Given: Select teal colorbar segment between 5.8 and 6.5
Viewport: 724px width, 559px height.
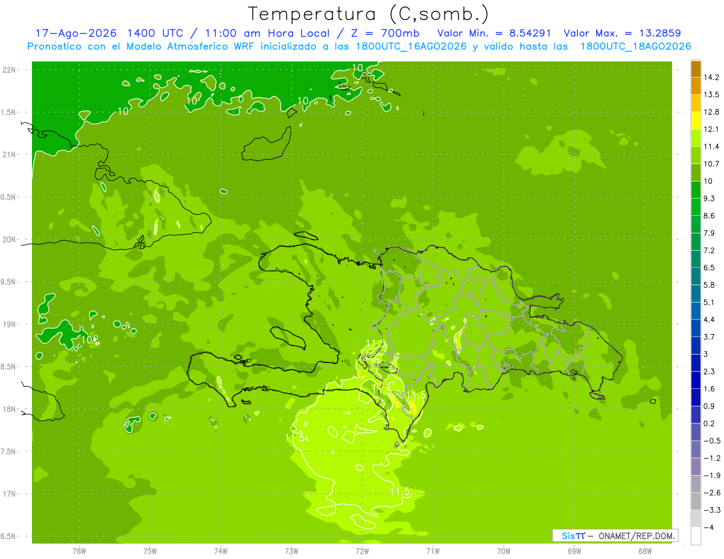Looking at the screenshot, I should click(696, 276).
